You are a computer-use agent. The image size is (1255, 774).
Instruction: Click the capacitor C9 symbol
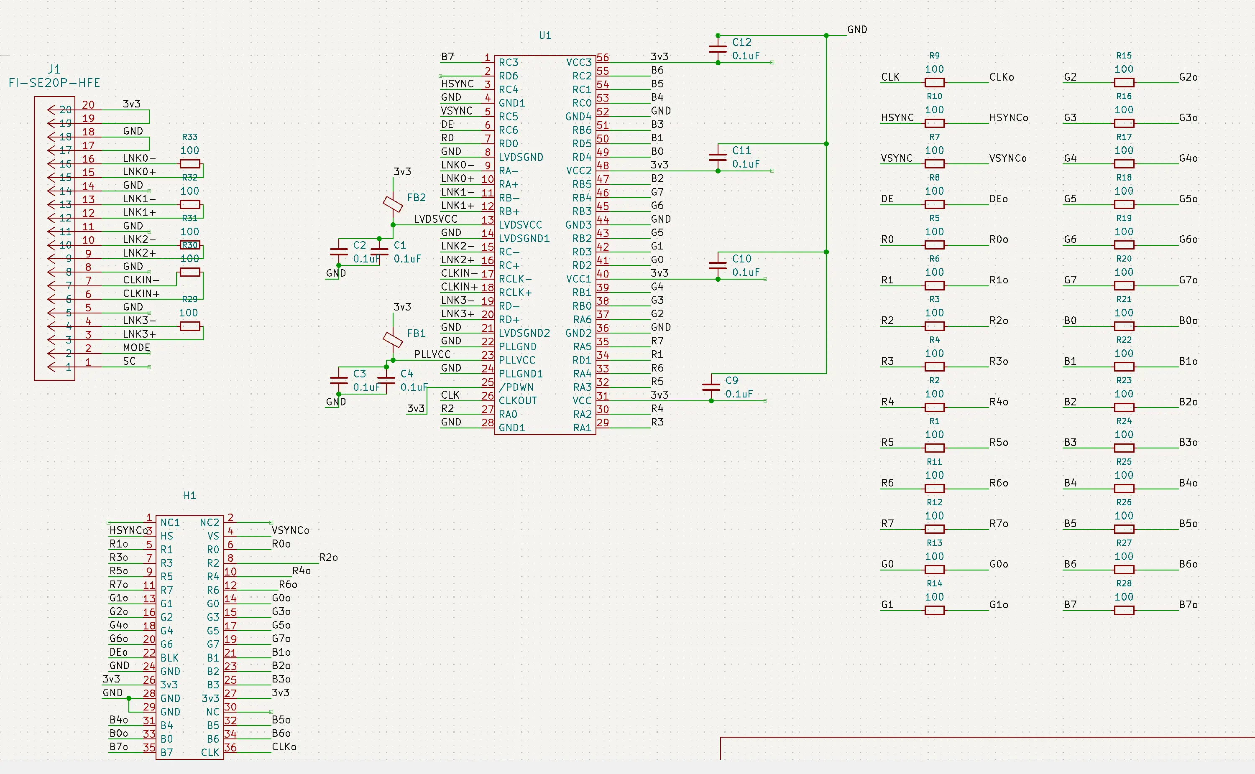click(x=711, y=387)
